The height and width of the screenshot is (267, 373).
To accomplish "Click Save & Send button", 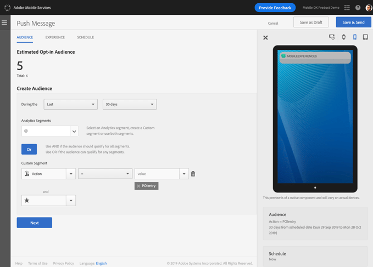I will point(353,22).
